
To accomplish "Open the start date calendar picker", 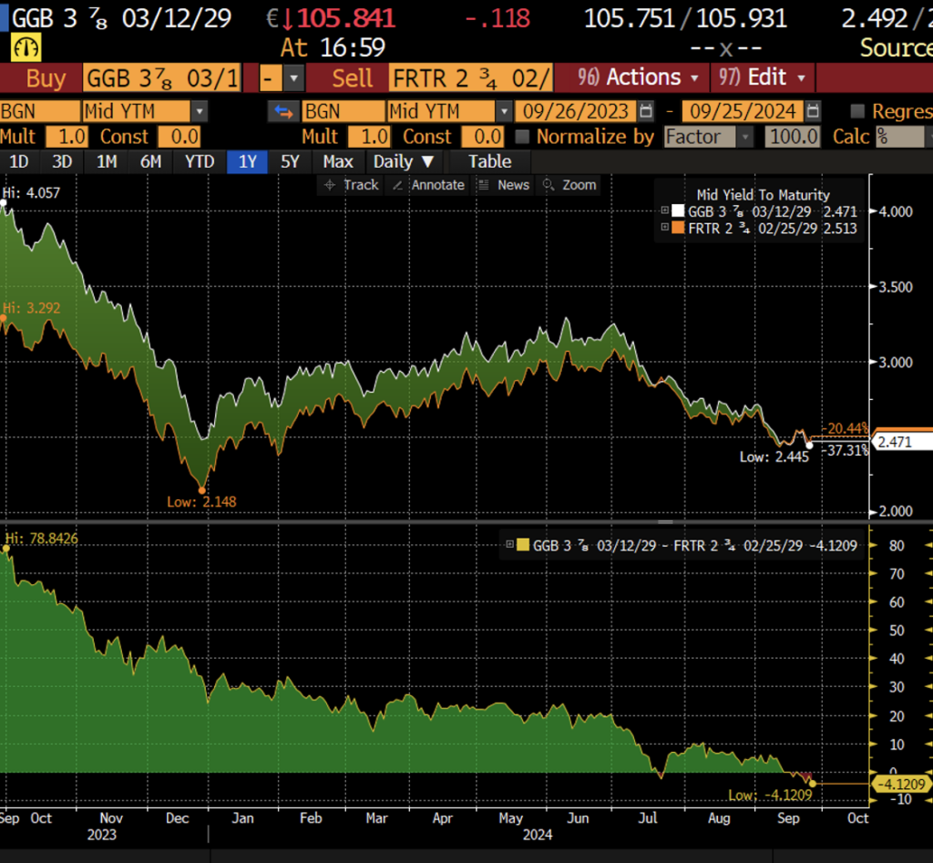I will pyautogui.click(x=646, y=112).
